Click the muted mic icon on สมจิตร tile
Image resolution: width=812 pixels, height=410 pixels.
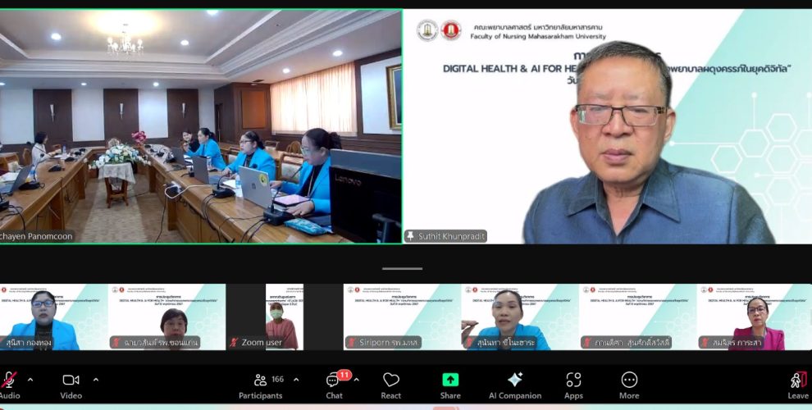(x=705, y=342)
